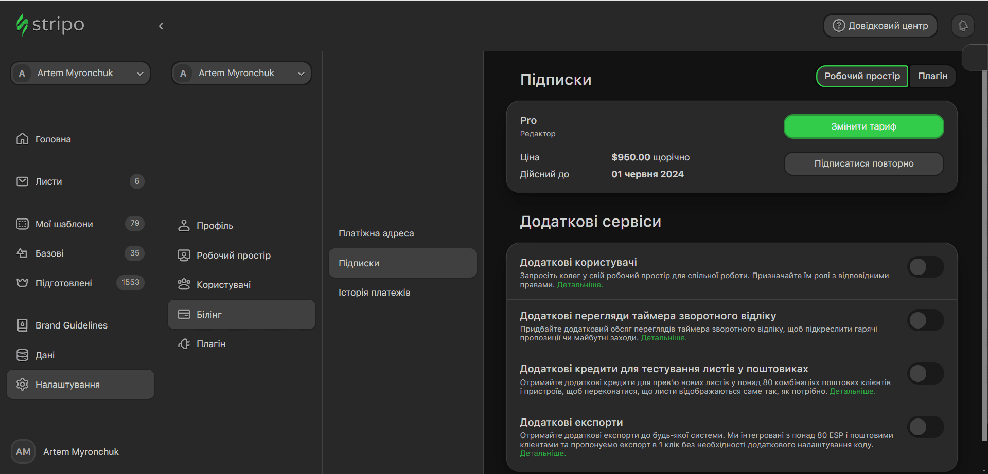The height and width of the screenshot is (474, 988).
Task: Enable Додаткові користувачі switch
Action: [926, 267]
